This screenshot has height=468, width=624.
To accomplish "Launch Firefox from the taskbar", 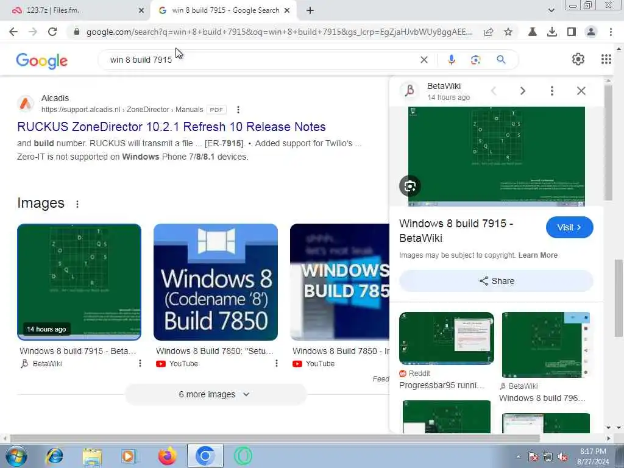I will coord(168,456).
